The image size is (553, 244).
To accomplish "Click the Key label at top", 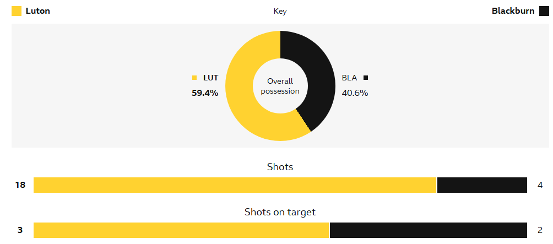I will pyautogui.click(x=280, y=11).
